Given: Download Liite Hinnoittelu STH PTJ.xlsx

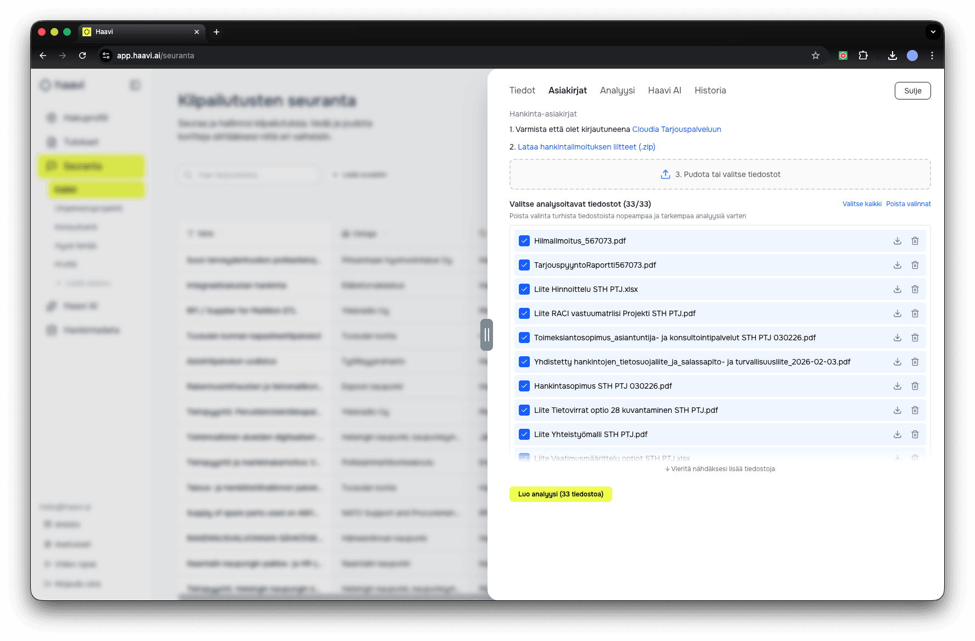Looking at the screenshot, I should tap(897, 289).
